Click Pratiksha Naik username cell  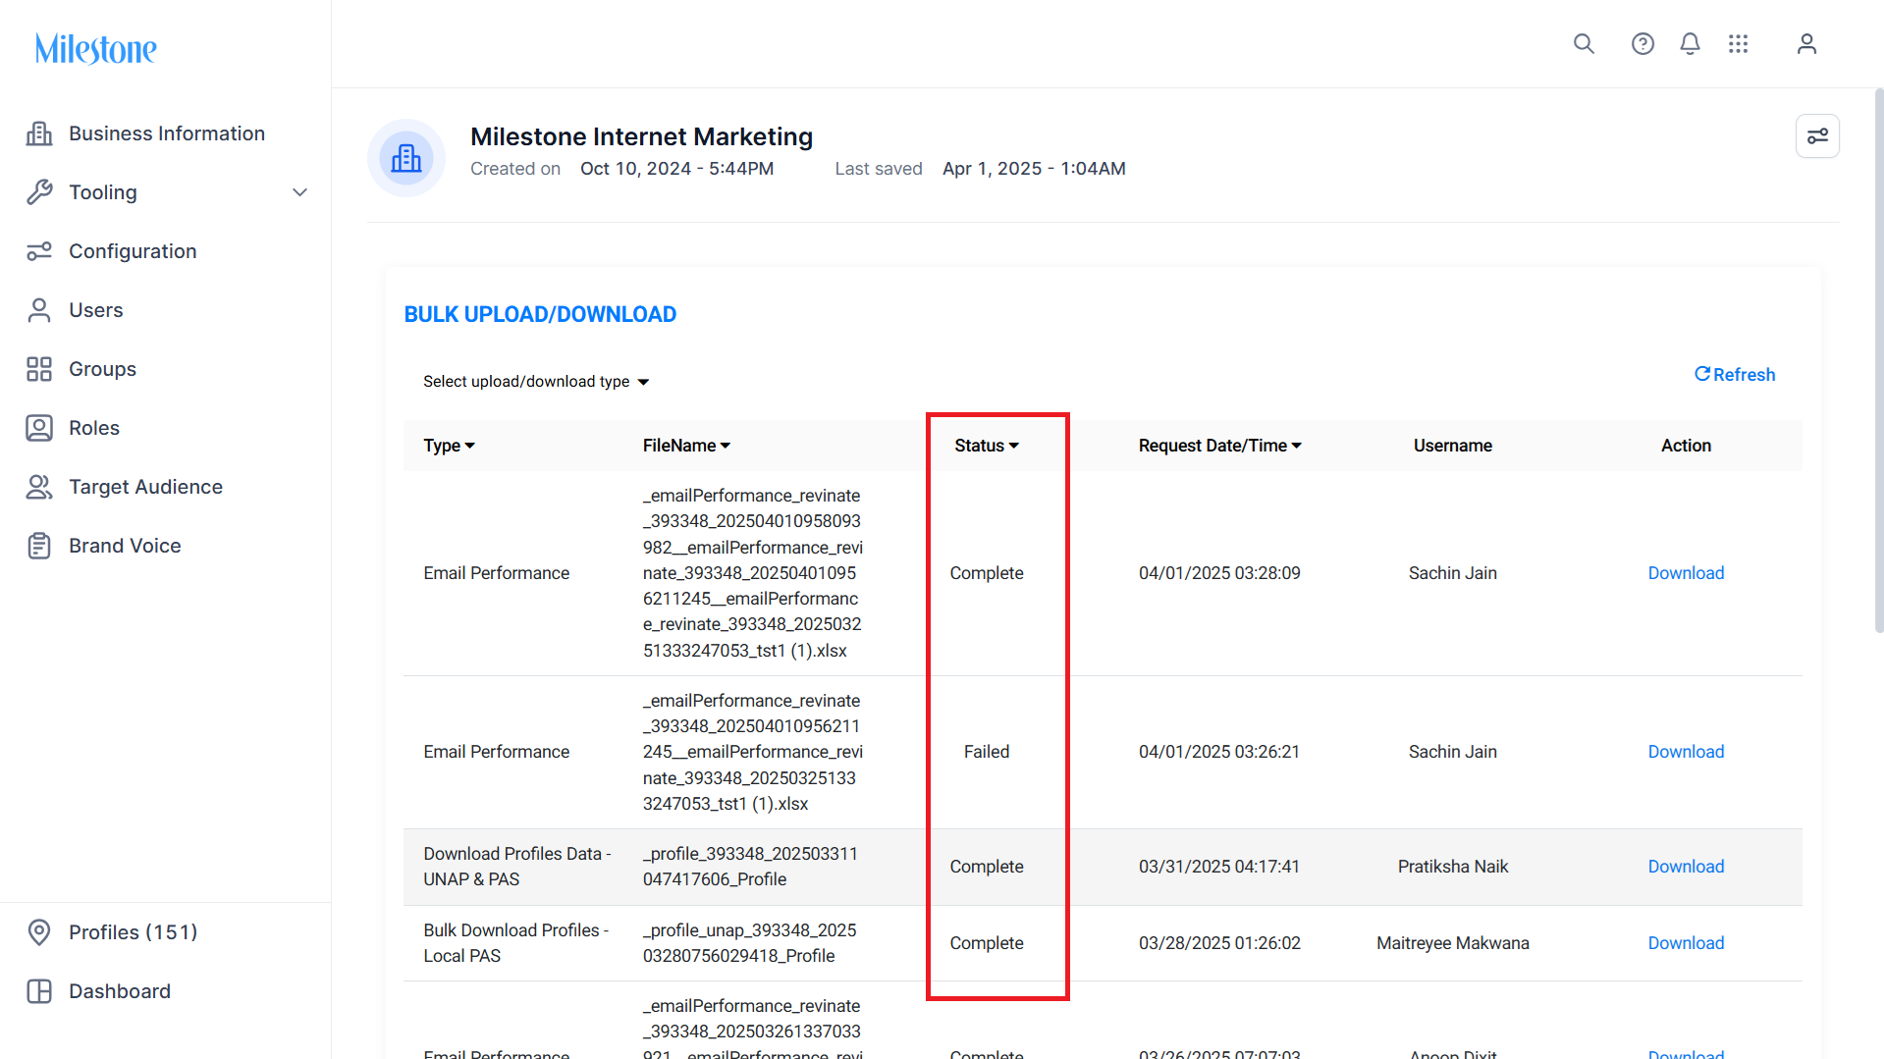click(x=1452, y=867)
